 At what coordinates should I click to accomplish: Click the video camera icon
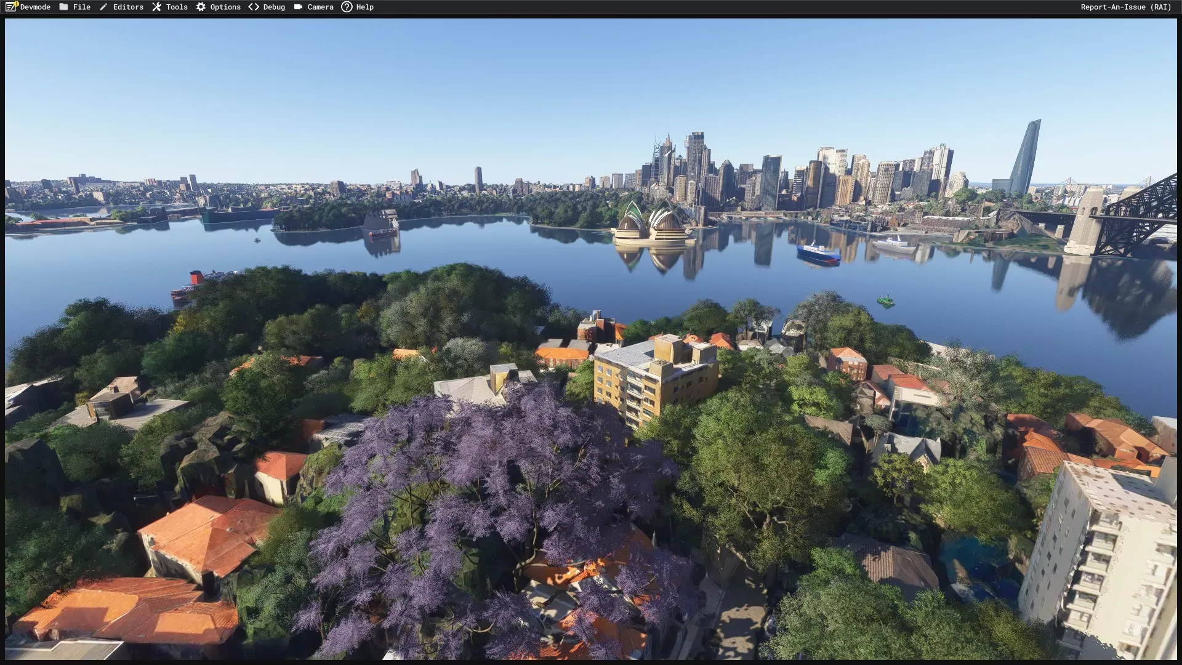[298, 7]
